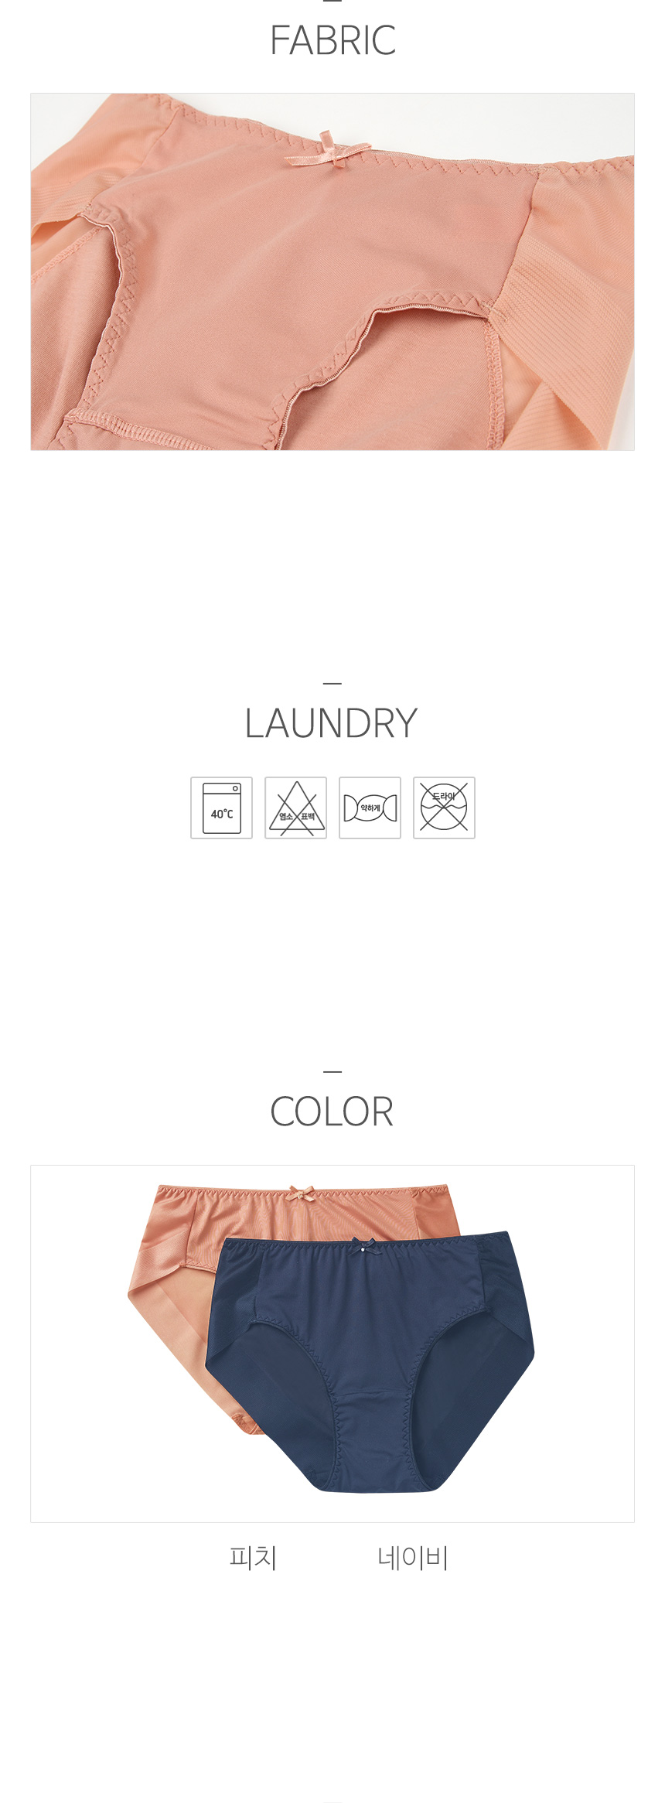665x1803 pixels.
Task: Select the 네이비 color label
Action: tap(413, 1558)
